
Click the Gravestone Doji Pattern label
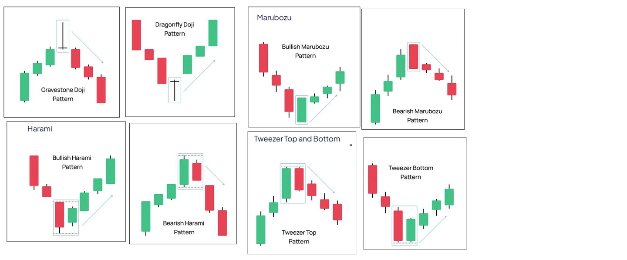(63, 94)
